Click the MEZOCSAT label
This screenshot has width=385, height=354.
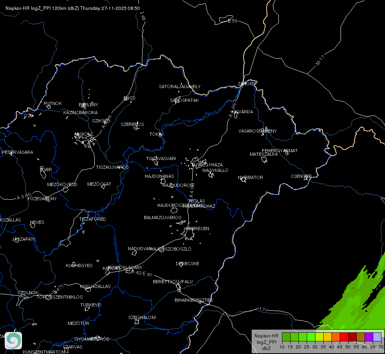coord(99,184)
